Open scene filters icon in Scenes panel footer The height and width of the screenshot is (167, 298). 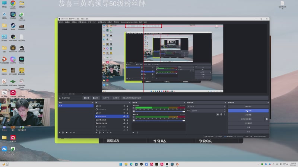point(67,132)
